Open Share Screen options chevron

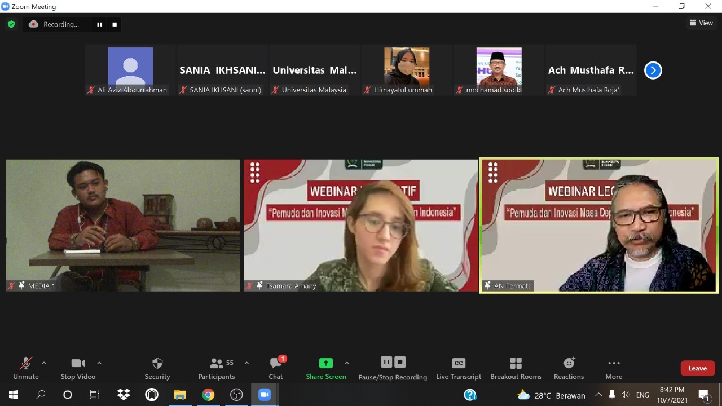click(347, 364)
